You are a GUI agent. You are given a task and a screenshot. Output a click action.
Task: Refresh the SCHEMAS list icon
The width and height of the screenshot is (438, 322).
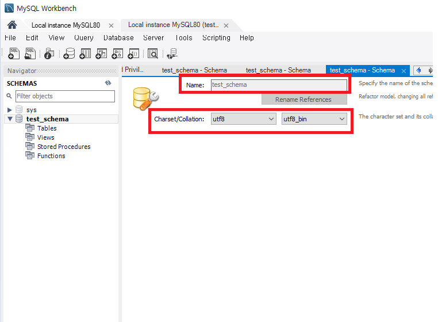coord(108,83)
